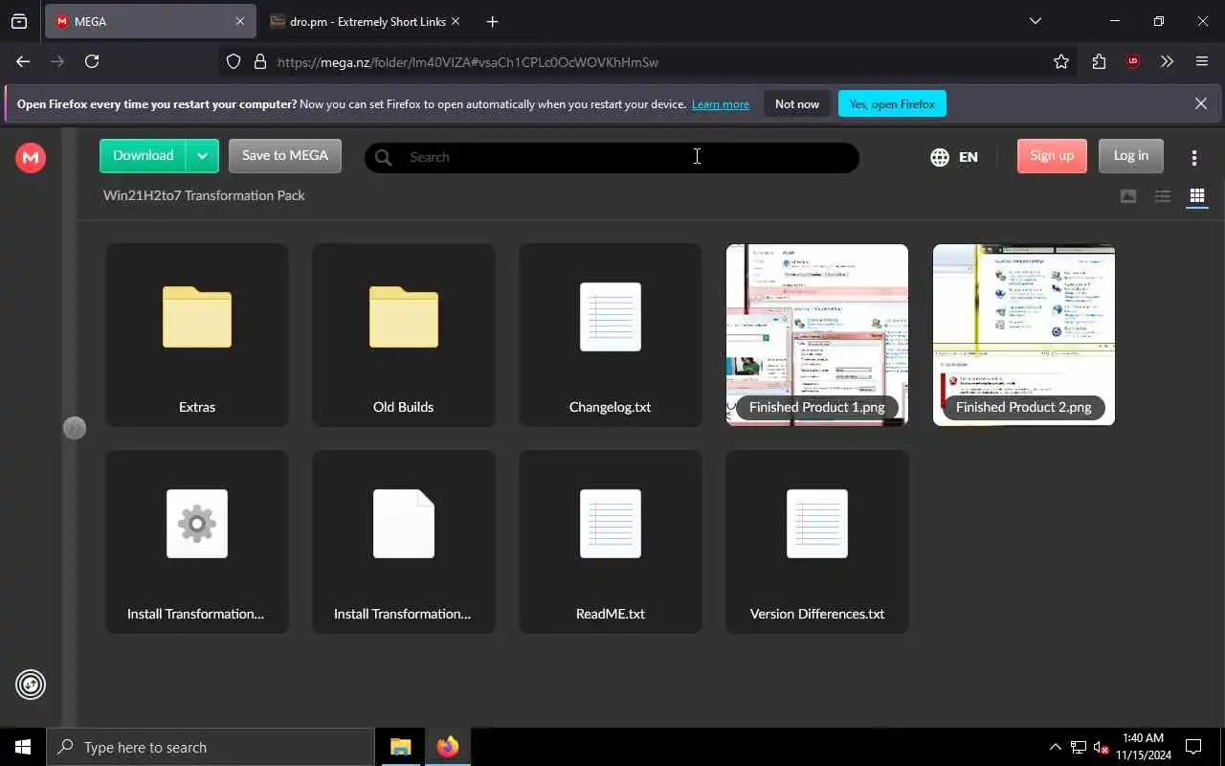Click the muted volume tray icon
The width and height of the screenshot is (1225, 766).
(x=1102, y=747)
